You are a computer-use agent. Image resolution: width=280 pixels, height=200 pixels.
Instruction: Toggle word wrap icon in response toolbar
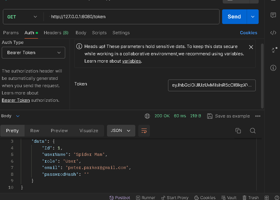point(144,131)
